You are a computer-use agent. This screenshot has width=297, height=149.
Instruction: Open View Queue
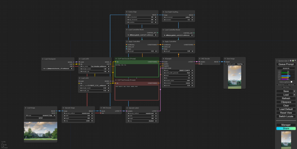(291, 85)
